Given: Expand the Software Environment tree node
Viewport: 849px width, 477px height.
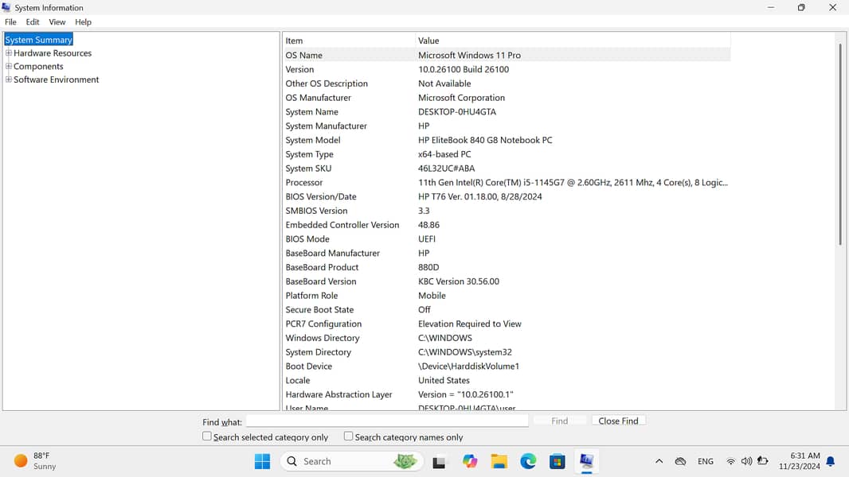Looking at the screenshot, I should (9, 79).
